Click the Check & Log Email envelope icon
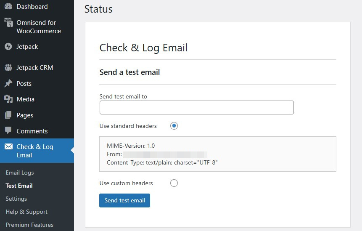362x231 pixels. pos(8,146)
